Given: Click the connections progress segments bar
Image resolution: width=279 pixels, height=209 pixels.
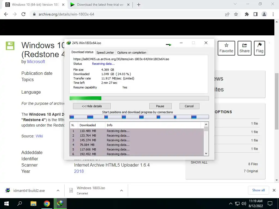Looking at the screenshot, I should 139,117.
